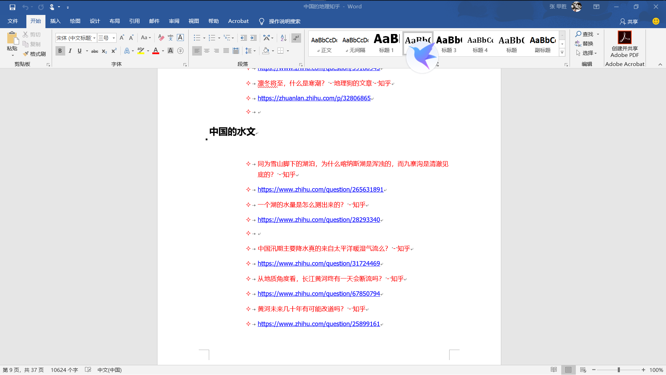Open the Borders dropdown arrow
Image resolution: width=666 pixels, height=375 pixels.
(x=288, y=51)
